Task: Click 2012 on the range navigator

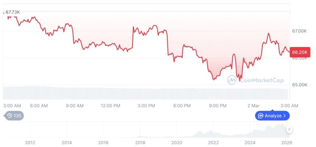Action: coord(30,143)
